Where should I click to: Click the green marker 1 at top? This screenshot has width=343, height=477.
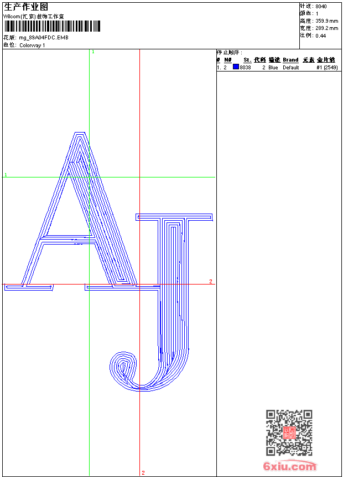click(93, 52)
